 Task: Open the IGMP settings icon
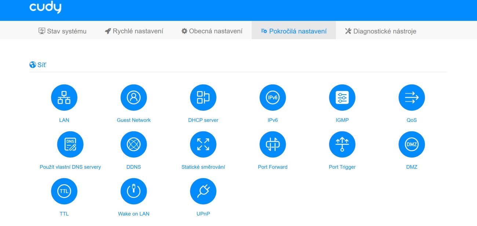[342, 97]
